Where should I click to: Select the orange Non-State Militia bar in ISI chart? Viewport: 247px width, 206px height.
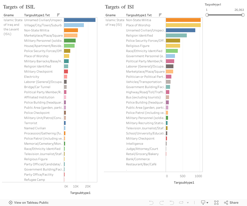click(183, 20)
